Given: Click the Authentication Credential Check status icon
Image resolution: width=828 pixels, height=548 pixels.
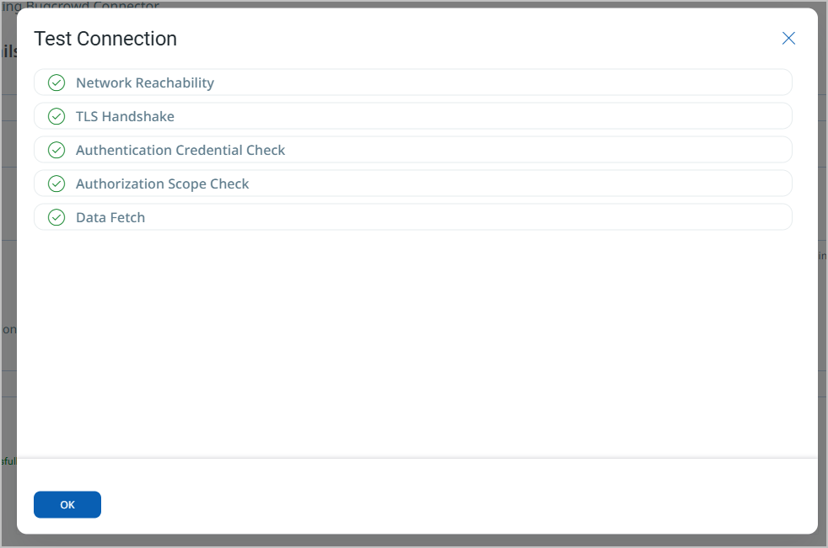Looking at the screenshot, I should pyautogui.click(x=56, y=151).
